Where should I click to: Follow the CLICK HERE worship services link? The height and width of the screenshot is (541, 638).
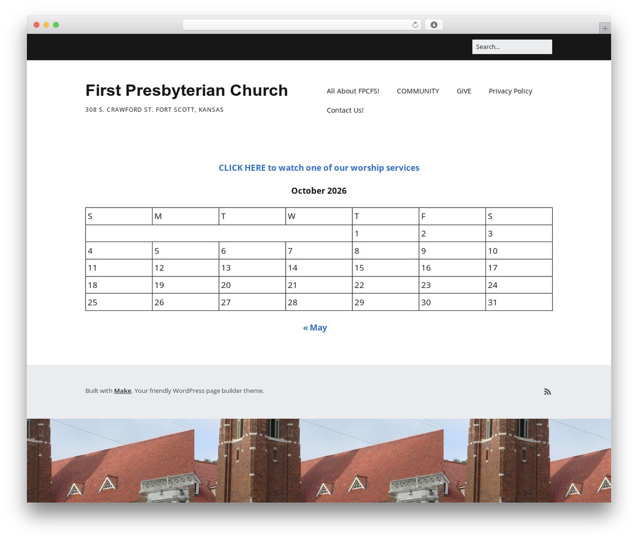click(x=319, y=168)
